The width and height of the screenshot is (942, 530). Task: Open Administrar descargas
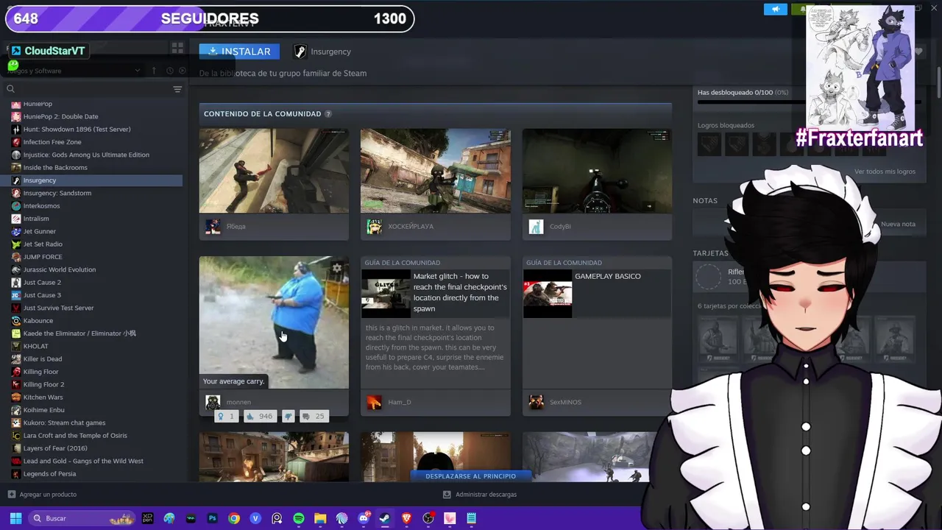(479, 495)
